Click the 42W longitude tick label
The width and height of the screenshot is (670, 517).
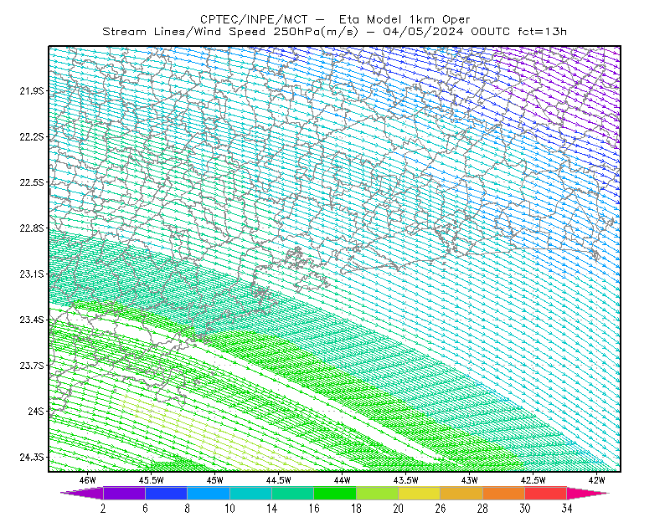coord(596,480)
